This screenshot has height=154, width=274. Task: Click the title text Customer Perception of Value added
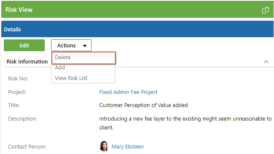click(x=144, y=105)
